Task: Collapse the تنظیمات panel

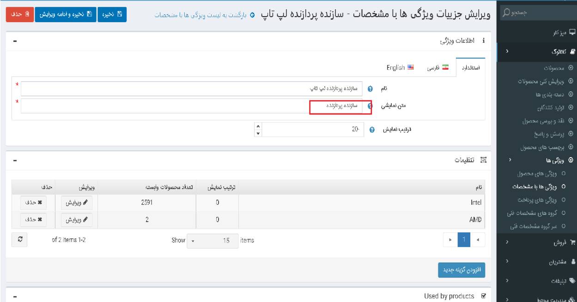Action: (16, 160)
